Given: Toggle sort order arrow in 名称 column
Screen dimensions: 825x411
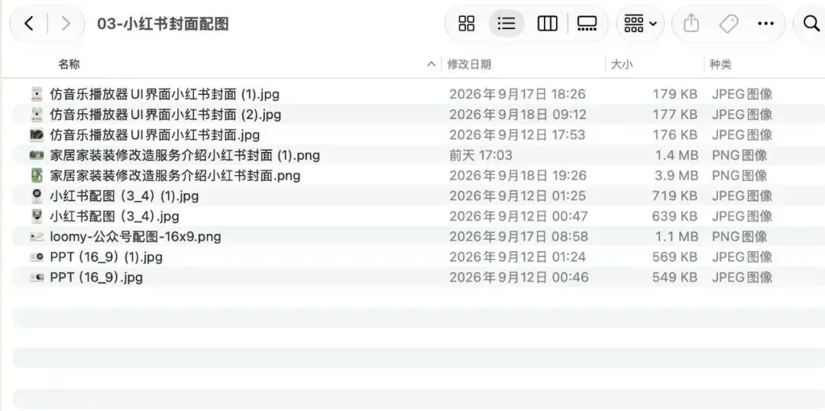Looking at the screenshot, I should click(432, 64).
